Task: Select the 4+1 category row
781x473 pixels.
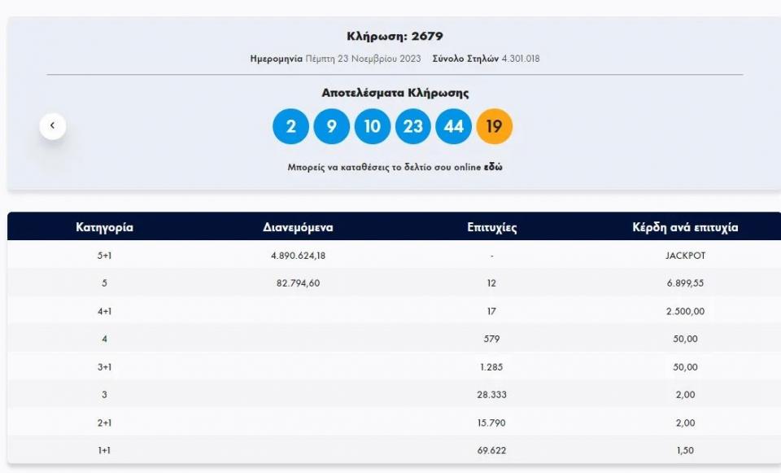Action: (104, 311)
